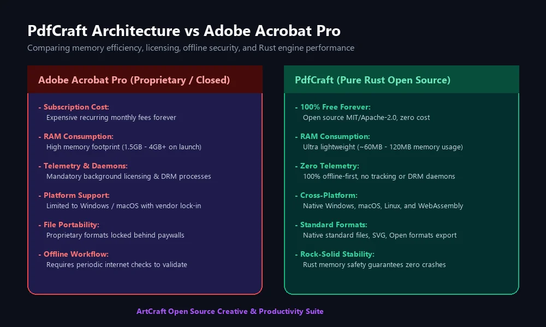546x327 pixels.
Task: Click the header 'PdfCraft (Pure Rust Open Source)'
Action: point(372,80)
